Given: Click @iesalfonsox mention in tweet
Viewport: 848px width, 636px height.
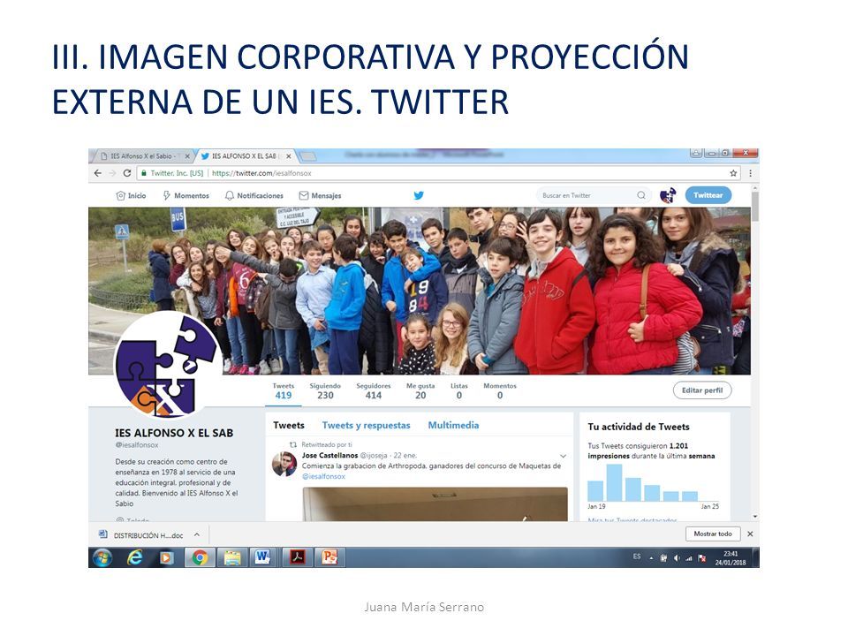Looking at the screenshot, I should pos(323,476).
